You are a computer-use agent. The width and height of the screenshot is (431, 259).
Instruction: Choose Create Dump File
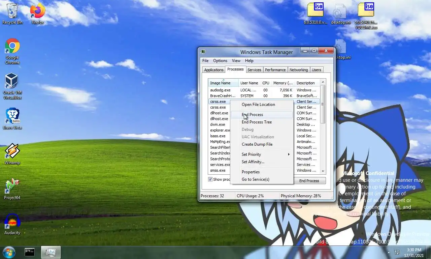(262, 144)
